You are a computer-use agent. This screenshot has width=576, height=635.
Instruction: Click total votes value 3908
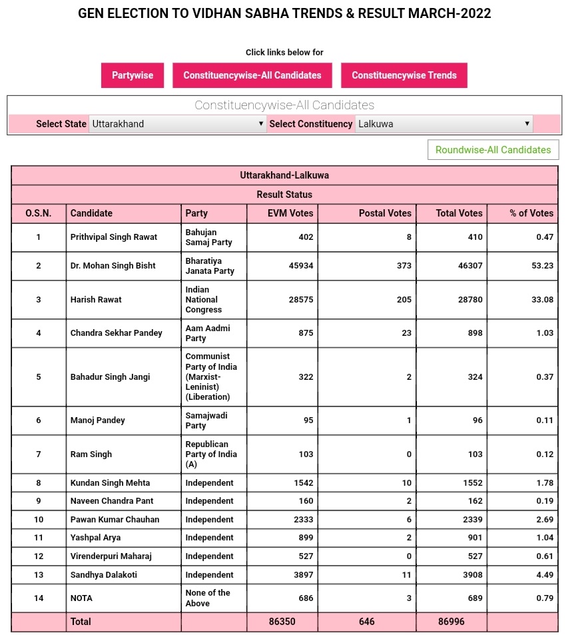(473, 574)
